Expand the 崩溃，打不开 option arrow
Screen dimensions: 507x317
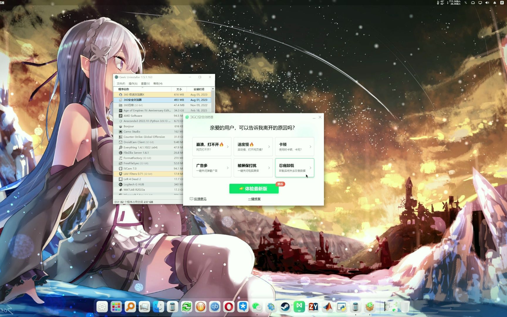[227, 147]
